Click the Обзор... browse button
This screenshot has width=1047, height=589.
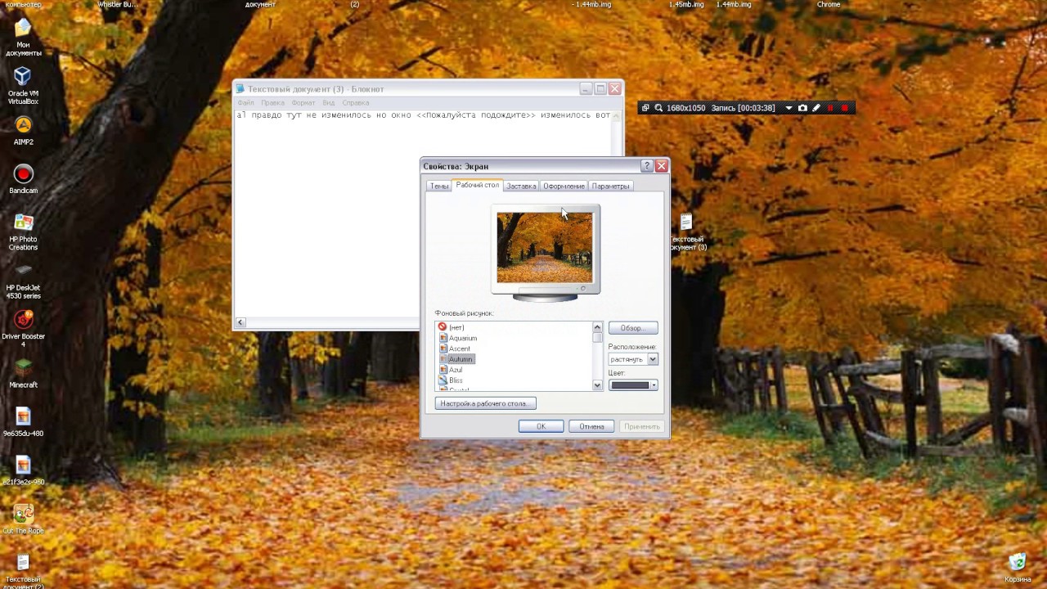[x=632, y=328]
